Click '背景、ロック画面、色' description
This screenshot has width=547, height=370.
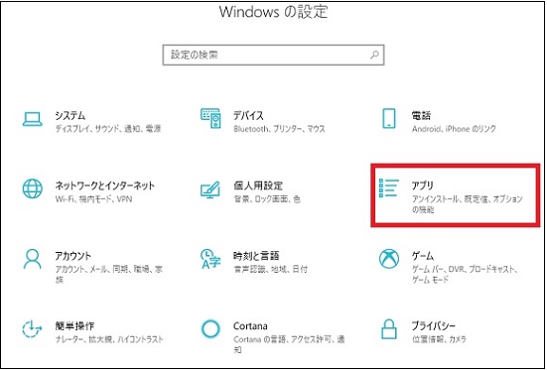coord(267,199)
